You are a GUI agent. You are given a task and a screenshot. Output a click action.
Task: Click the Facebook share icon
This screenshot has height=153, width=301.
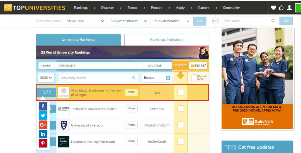click(x=43, y=106)
